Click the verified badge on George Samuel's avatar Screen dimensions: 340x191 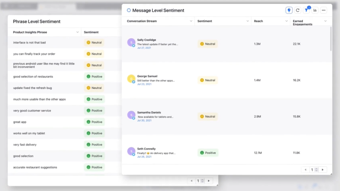134,82
